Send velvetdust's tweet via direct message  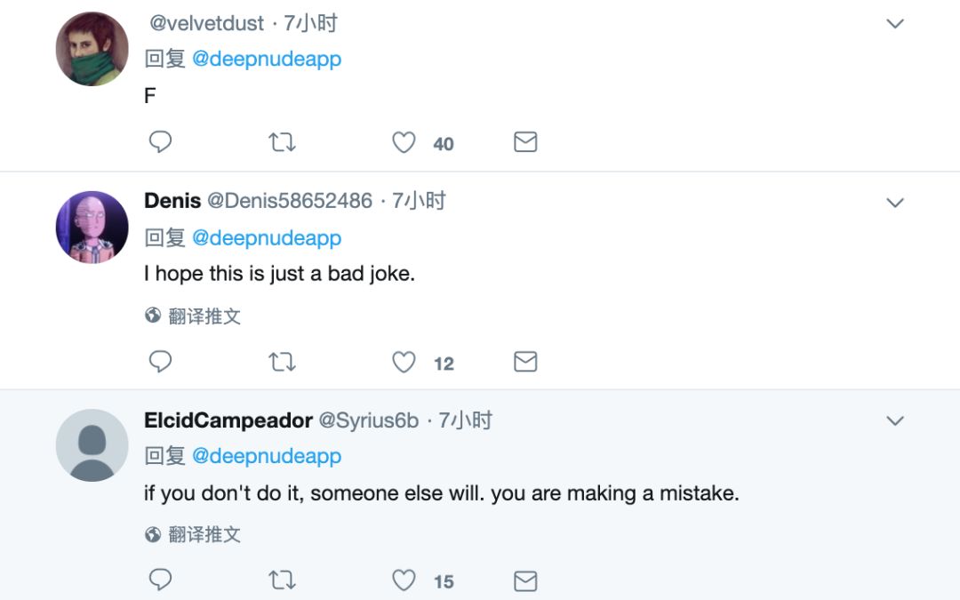pos(525,142)
